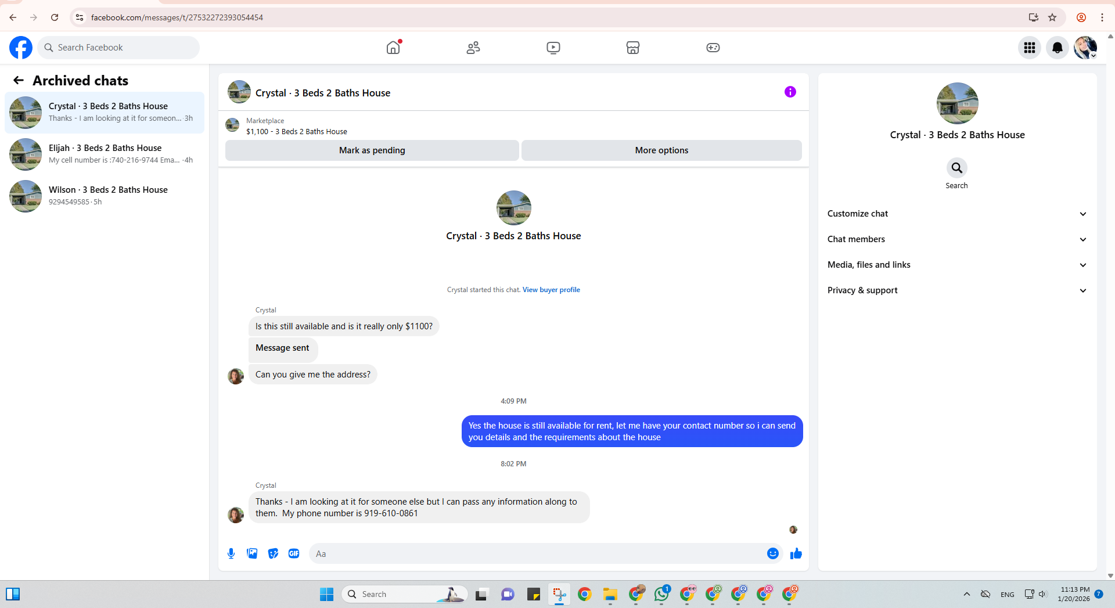Select the blue 'Yes the house is still available' message

(x=632, y=431)
